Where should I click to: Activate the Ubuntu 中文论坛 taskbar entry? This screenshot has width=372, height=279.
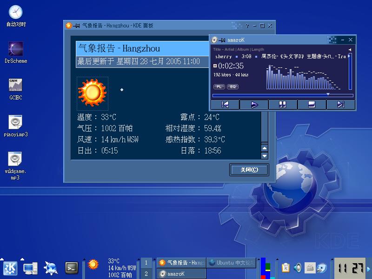(231, 263)
